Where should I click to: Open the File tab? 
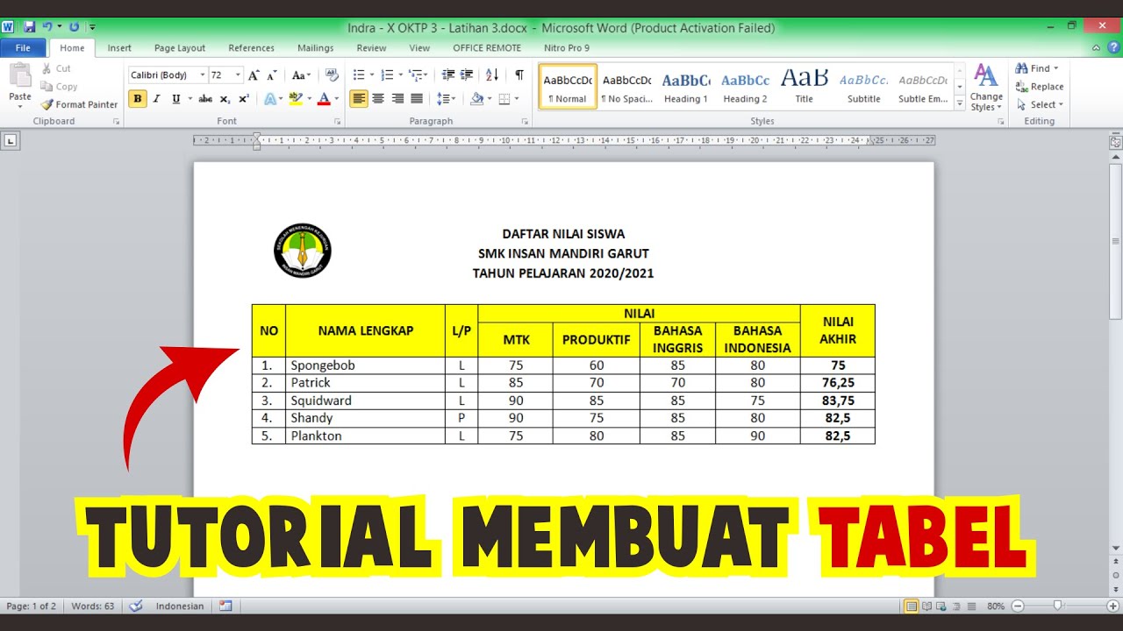coord(23,48)
